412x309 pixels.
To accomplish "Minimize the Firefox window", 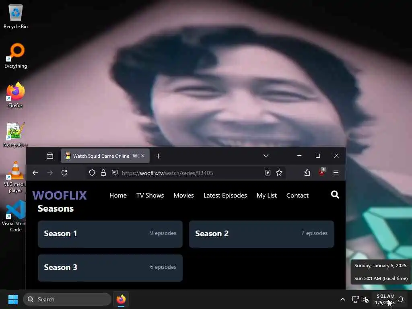I will [x=299, y=156].
